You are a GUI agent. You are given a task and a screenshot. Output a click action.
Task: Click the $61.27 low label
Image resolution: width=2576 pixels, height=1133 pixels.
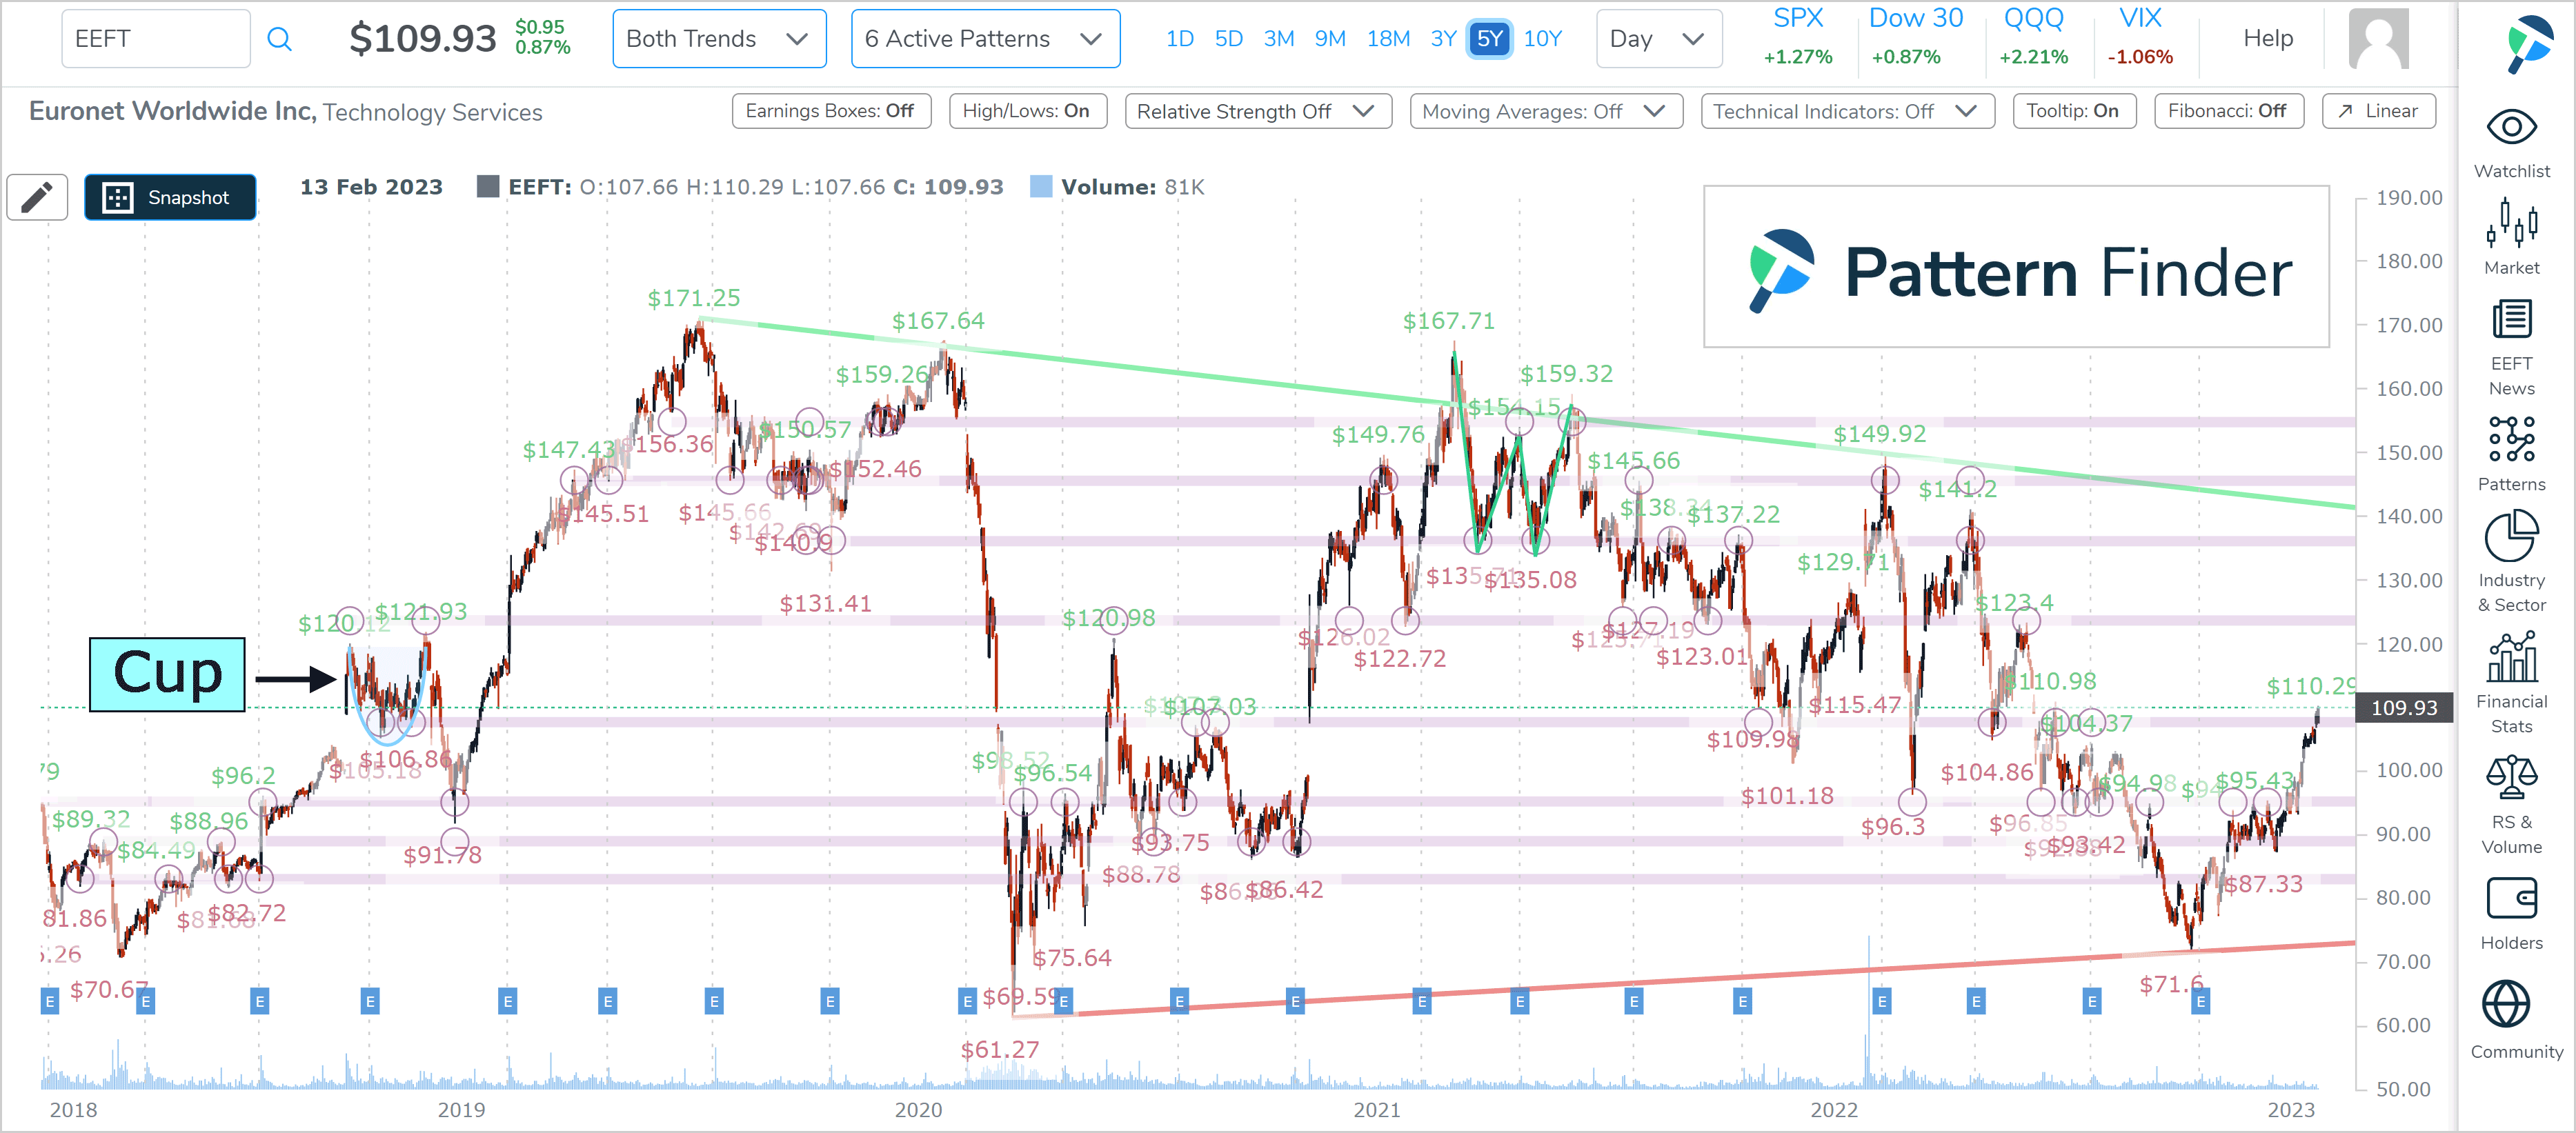click(999, 1050)
